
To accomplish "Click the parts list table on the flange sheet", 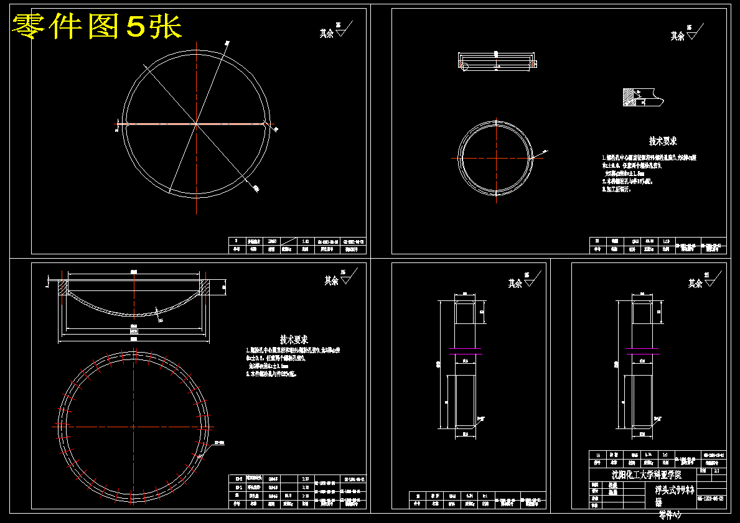I will click(x=297, y=491).
